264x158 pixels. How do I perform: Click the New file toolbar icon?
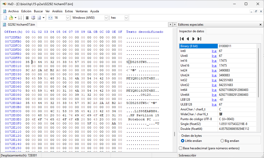(x=5, y=18)
